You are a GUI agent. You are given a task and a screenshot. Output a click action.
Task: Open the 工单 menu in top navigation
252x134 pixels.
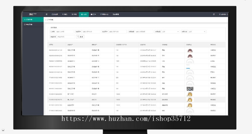(x=93, y=15)
